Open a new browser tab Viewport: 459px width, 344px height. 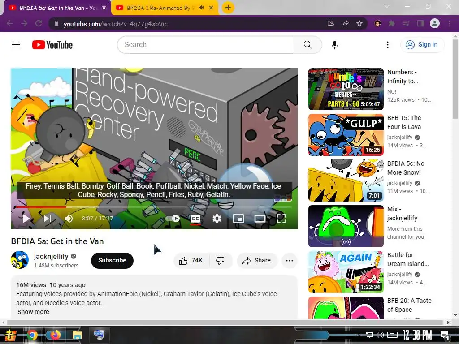click(228, 8)
